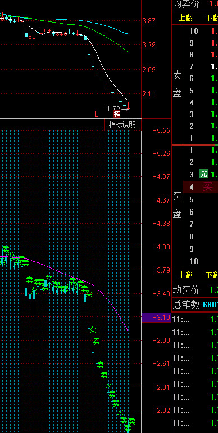Screen dimensions: 218x433
Task: Click 下翻 above the sell order list
Action: click(x=212, y=18)
